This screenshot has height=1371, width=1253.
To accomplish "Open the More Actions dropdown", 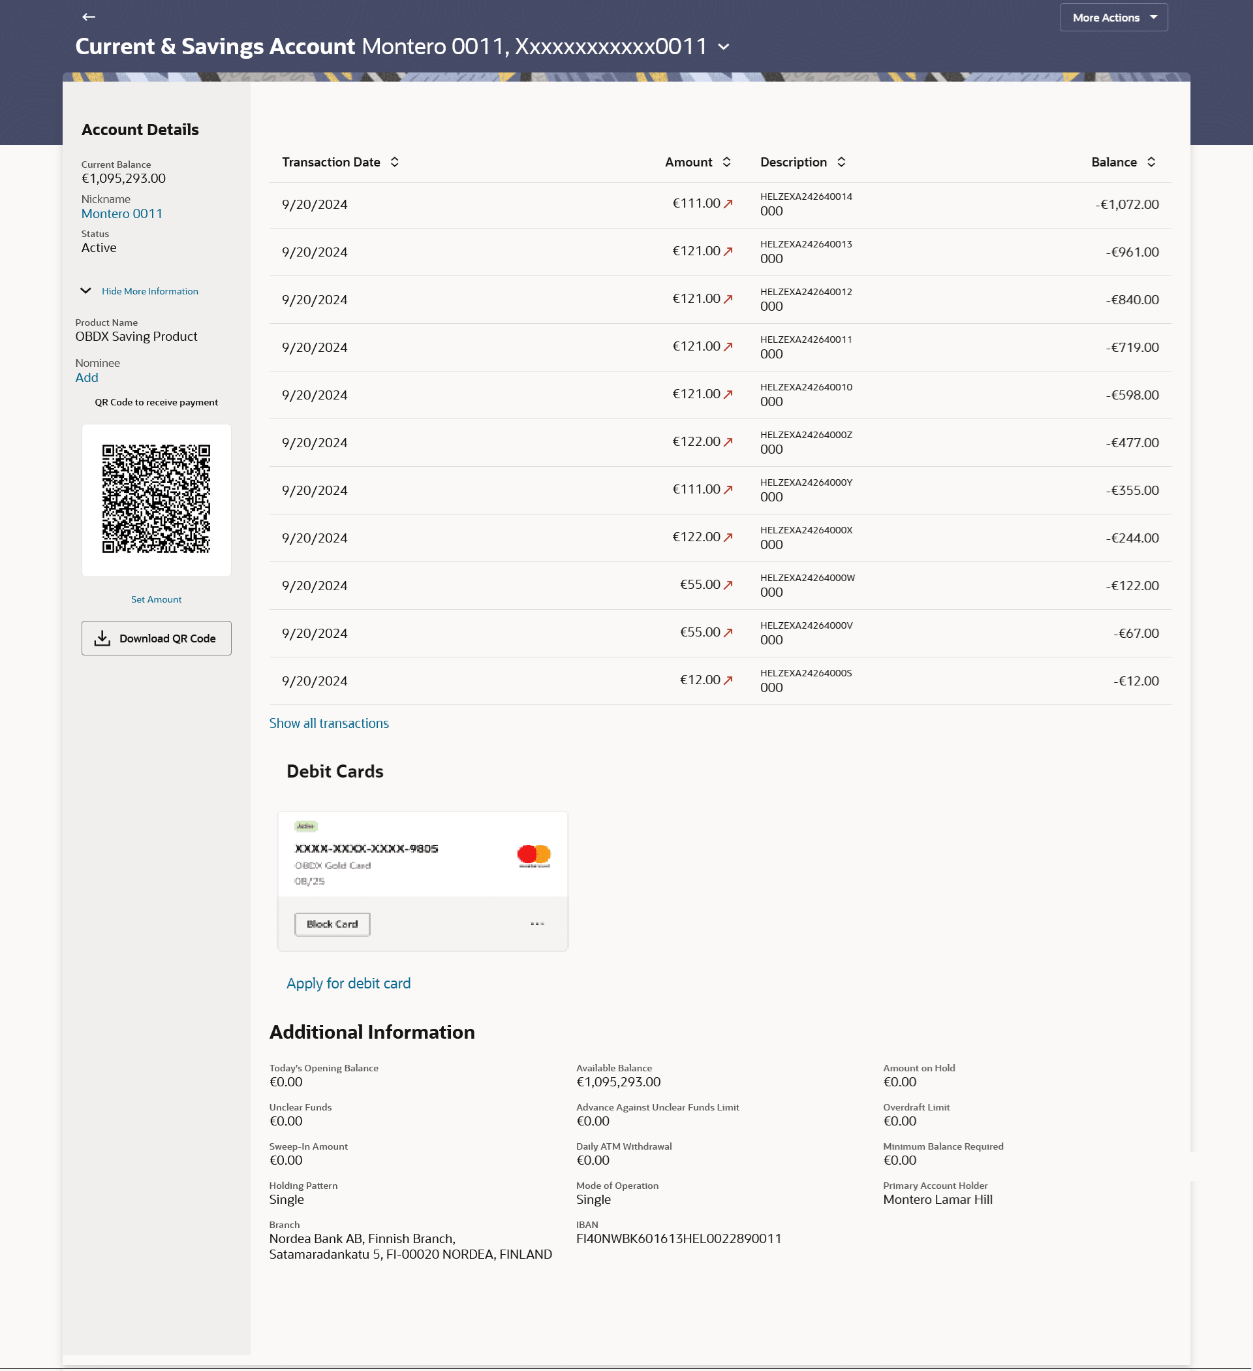I will tap(1113, 18).
